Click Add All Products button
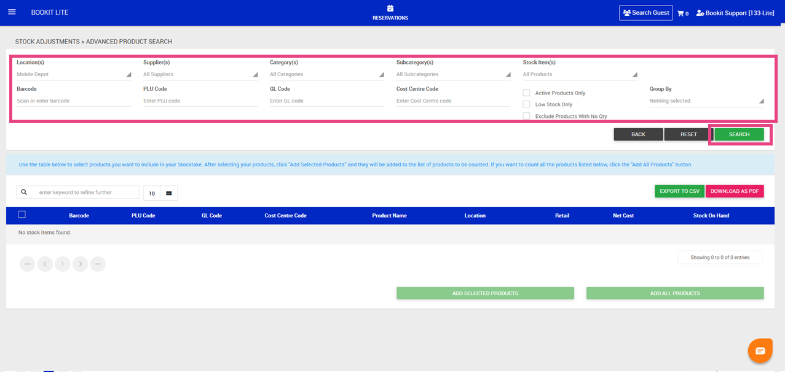The width and height of the screenshot is (785, 372). [675, 293]
